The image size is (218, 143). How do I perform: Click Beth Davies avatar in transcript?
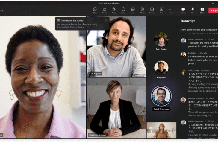pos(183,72)
